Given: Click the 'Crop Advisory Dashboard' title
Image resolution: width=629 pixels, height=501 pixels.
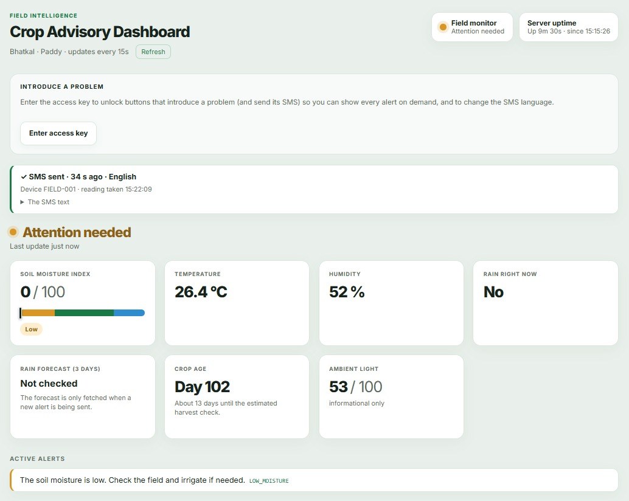Looking at the screenshot, I should (x=100, y=32).
